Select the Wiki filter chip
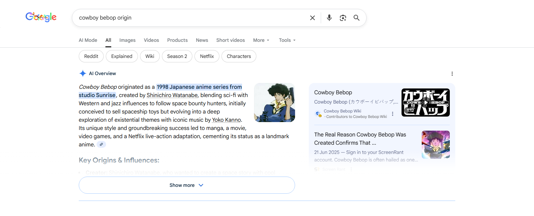534x216 pixels. tap(150, 56)
